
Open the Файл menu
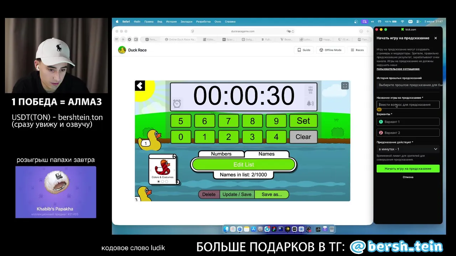point(137,21)
